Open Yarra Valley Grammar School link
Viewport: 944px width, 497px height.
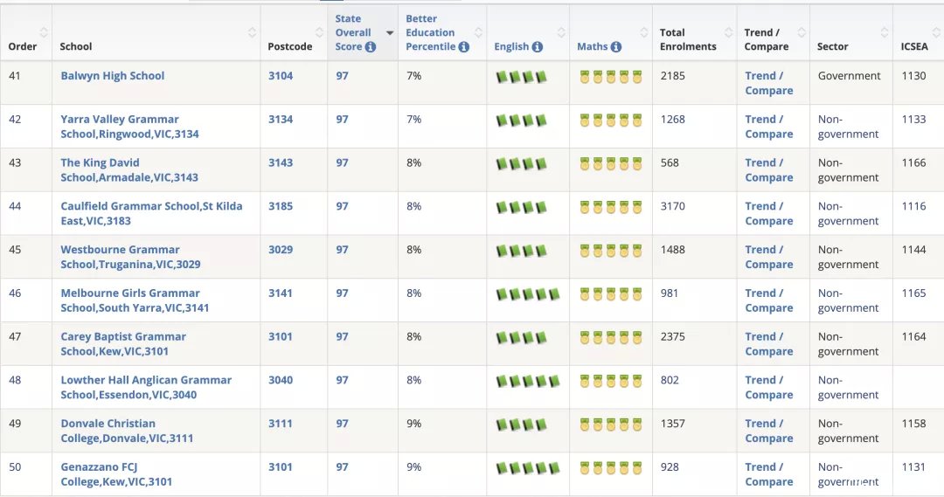pyautogui.click(x=129, y=127)
